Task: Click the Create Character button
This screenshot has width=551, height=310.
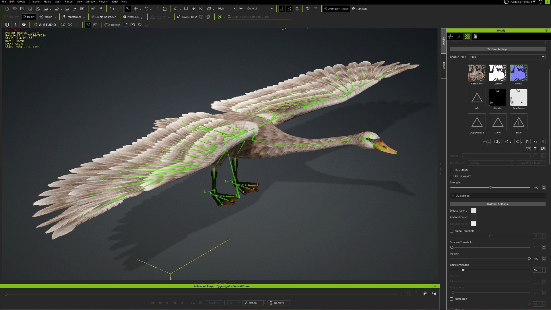Action: 103,17
